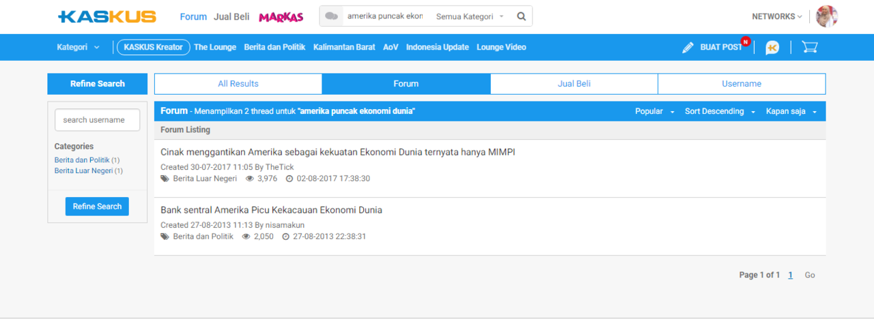The width and height of the screenshot is (874, 319).
Task: Go to page 1 in pagination
Action: click(790, 275)
